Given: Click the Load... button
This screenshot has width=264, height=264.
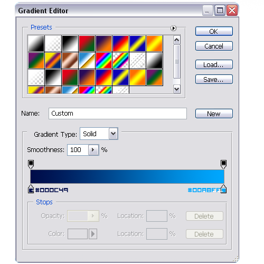Looking at the screenshot, I should coord(214,64).
